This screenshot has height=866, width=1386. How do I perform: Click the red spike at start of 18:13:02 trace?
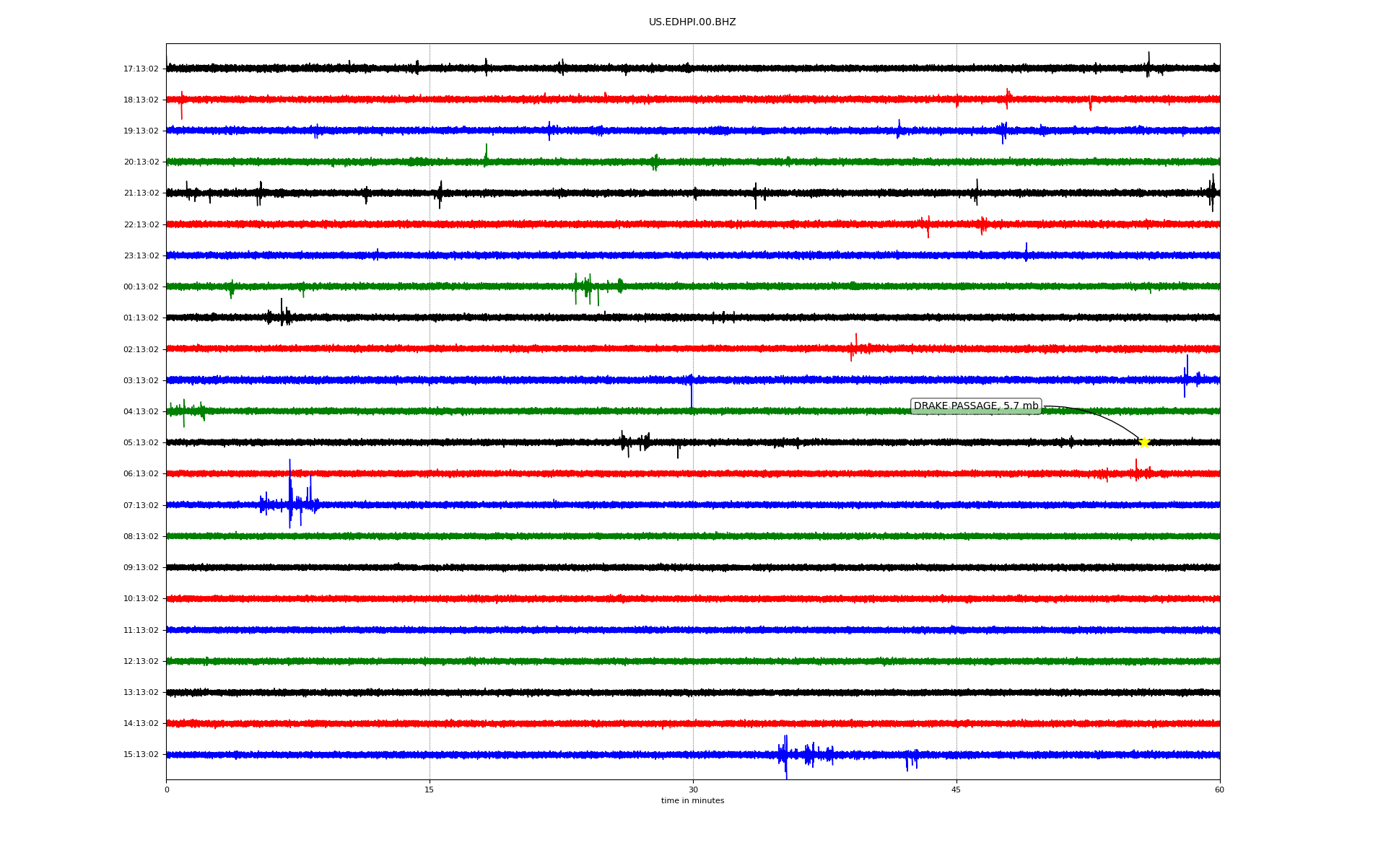(181, 105)
